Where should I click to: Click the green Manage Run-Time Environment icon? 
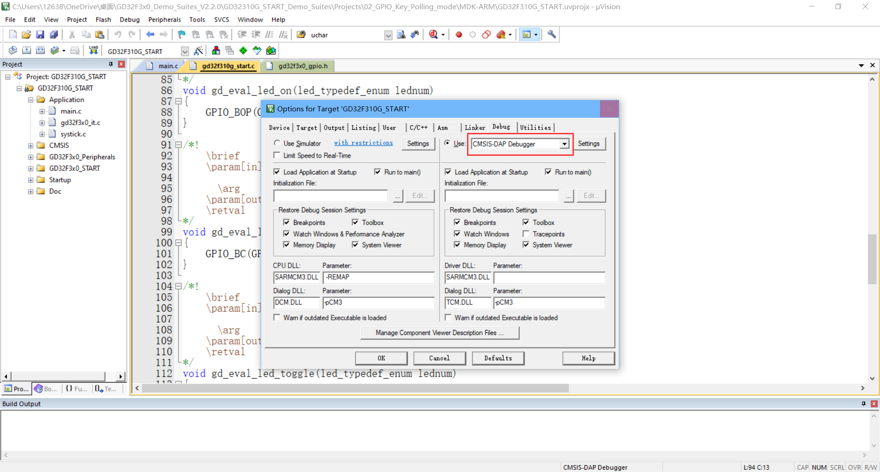pyautogui.click(x=243, y=50)
